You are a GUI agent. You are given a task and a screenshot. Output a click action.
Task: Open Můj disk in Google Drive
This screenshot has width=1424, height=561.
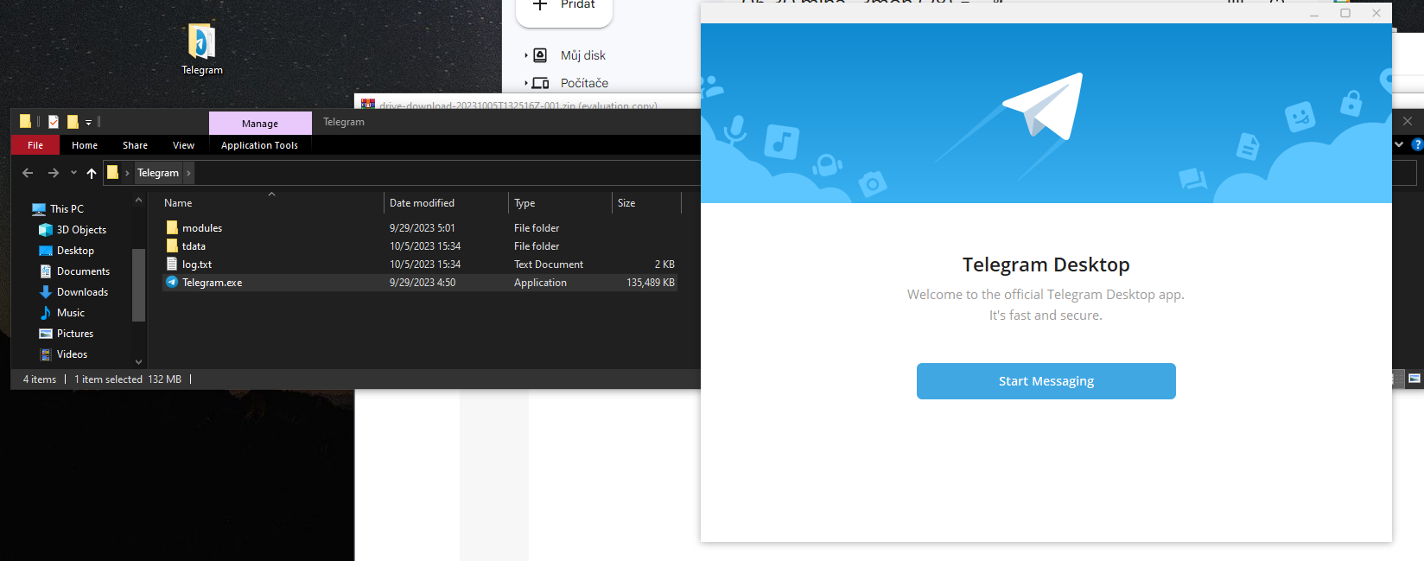tap(583, 55)
